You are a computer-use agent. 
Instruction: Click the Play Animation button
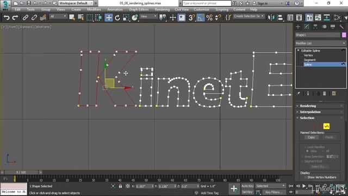point(304,186)
